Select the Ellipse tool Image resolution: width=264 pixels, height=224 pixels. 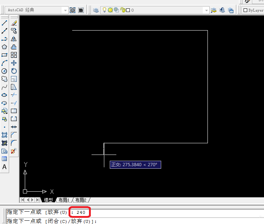pos(4,95)
